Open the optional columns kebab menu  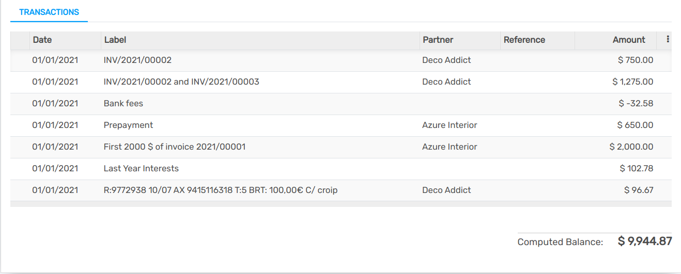point(668,39)
